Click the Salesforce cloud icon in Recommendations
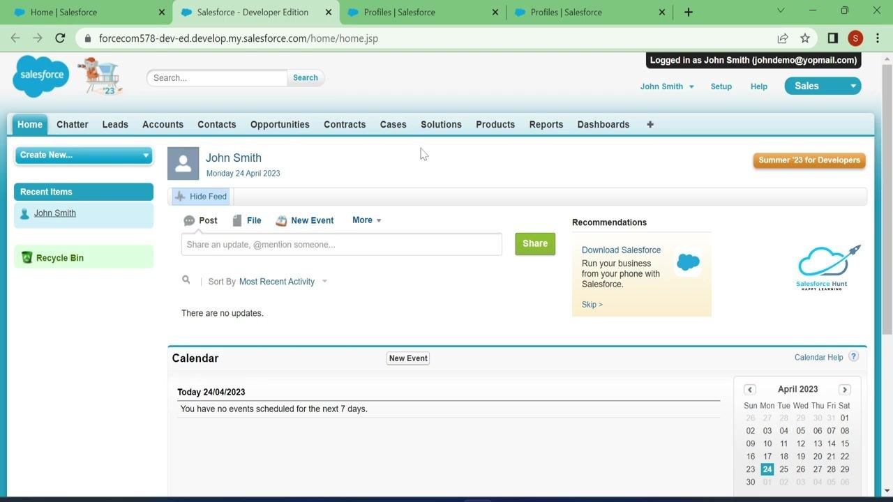Screen dimensions: 893x502 (x=688, y=263)
